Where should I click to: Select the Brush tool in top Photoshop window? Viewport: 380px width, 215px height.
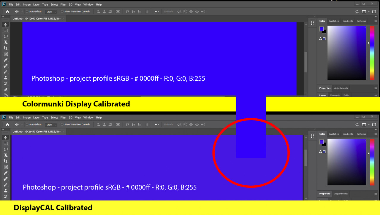(6, 72)
